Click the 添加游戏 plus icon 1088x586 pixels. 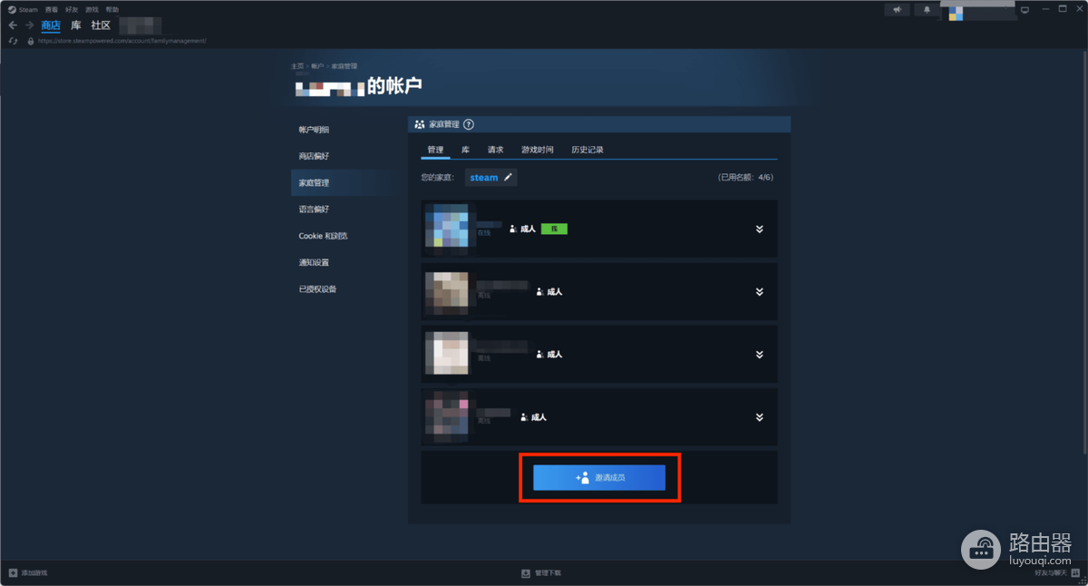point(13,573)
